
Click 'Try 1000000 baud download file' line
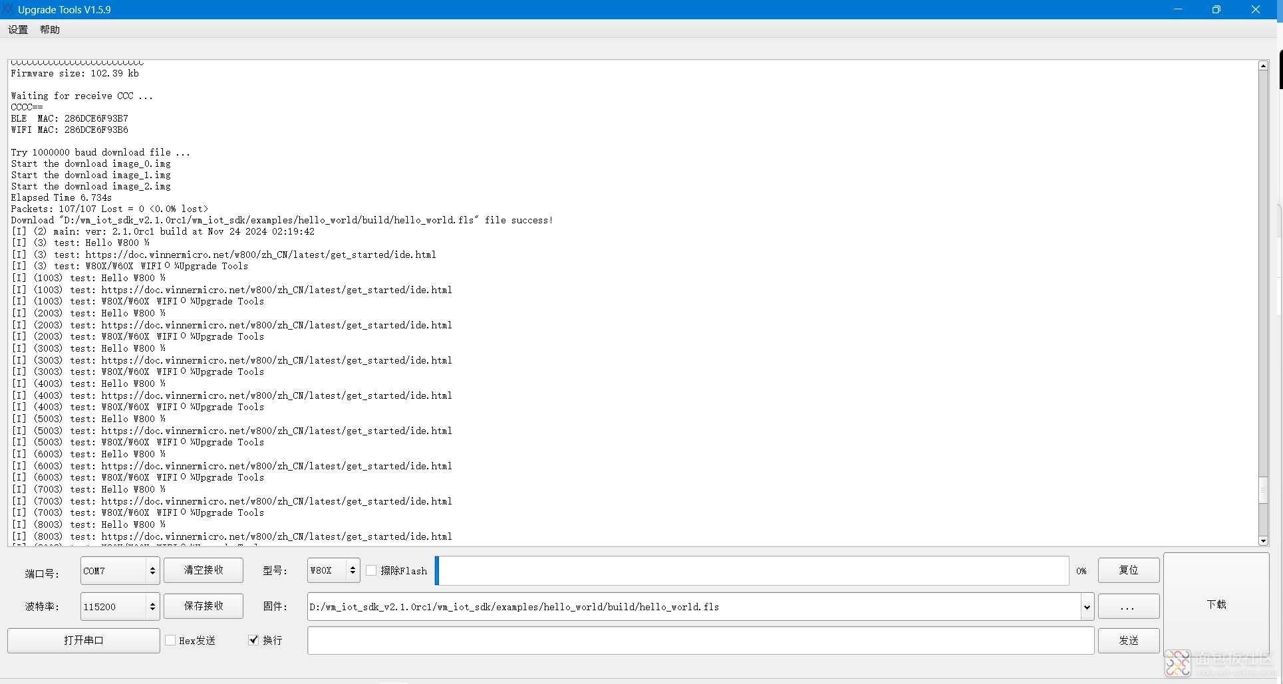(x=100, y=152)
